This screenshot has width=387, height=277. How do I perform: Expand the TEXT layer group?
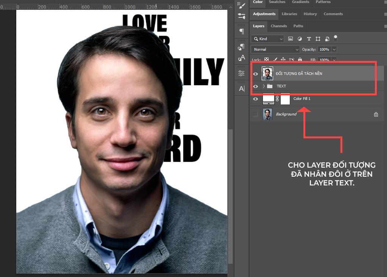263,86
